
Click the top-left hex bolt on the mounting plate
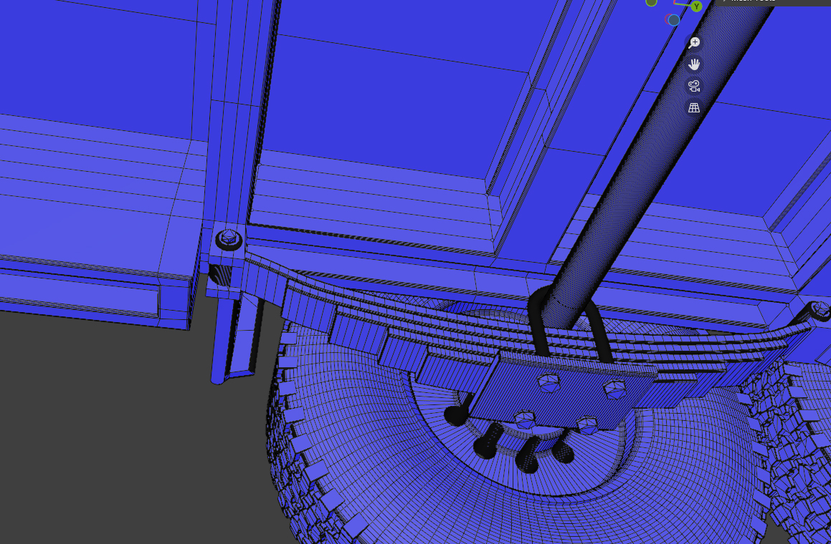(549, 383)
